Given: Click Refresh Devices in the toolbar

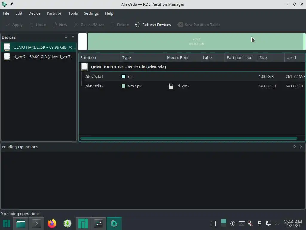Looking at the screenshot, I should [153, 25].
